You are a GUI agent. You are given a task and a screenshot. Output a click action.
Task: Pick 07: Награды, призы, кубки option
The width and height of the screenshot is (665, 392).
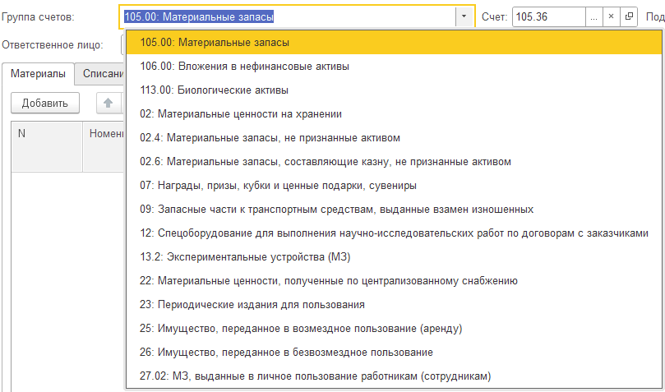pyautogui.click(x=394, y=186)
